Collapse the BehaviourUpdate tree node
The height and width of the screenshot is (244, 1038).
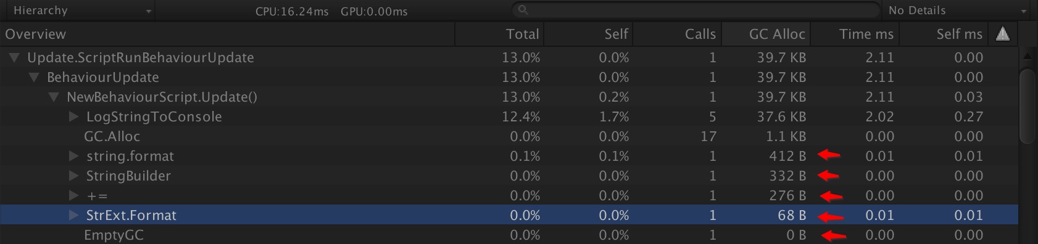pyautogui.click(x=34, y=77)
